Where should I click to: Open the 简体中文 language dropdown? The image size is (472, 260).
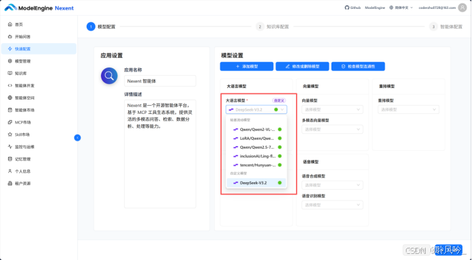pos(401,8)
